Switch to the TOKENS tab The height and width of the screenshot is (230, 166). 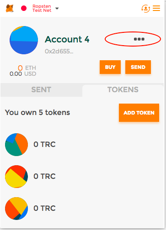click(x=123, y=89)
